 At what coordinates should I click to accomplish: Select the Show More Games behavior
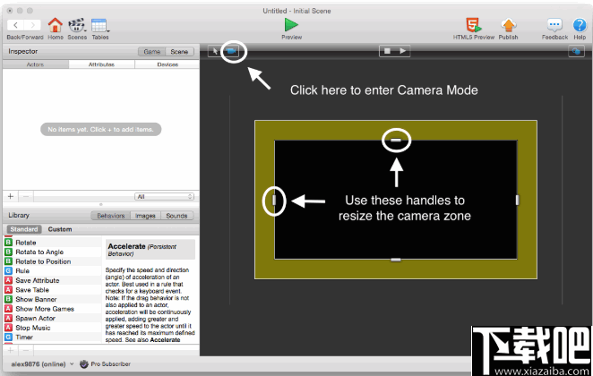click(x=53, y=309)
